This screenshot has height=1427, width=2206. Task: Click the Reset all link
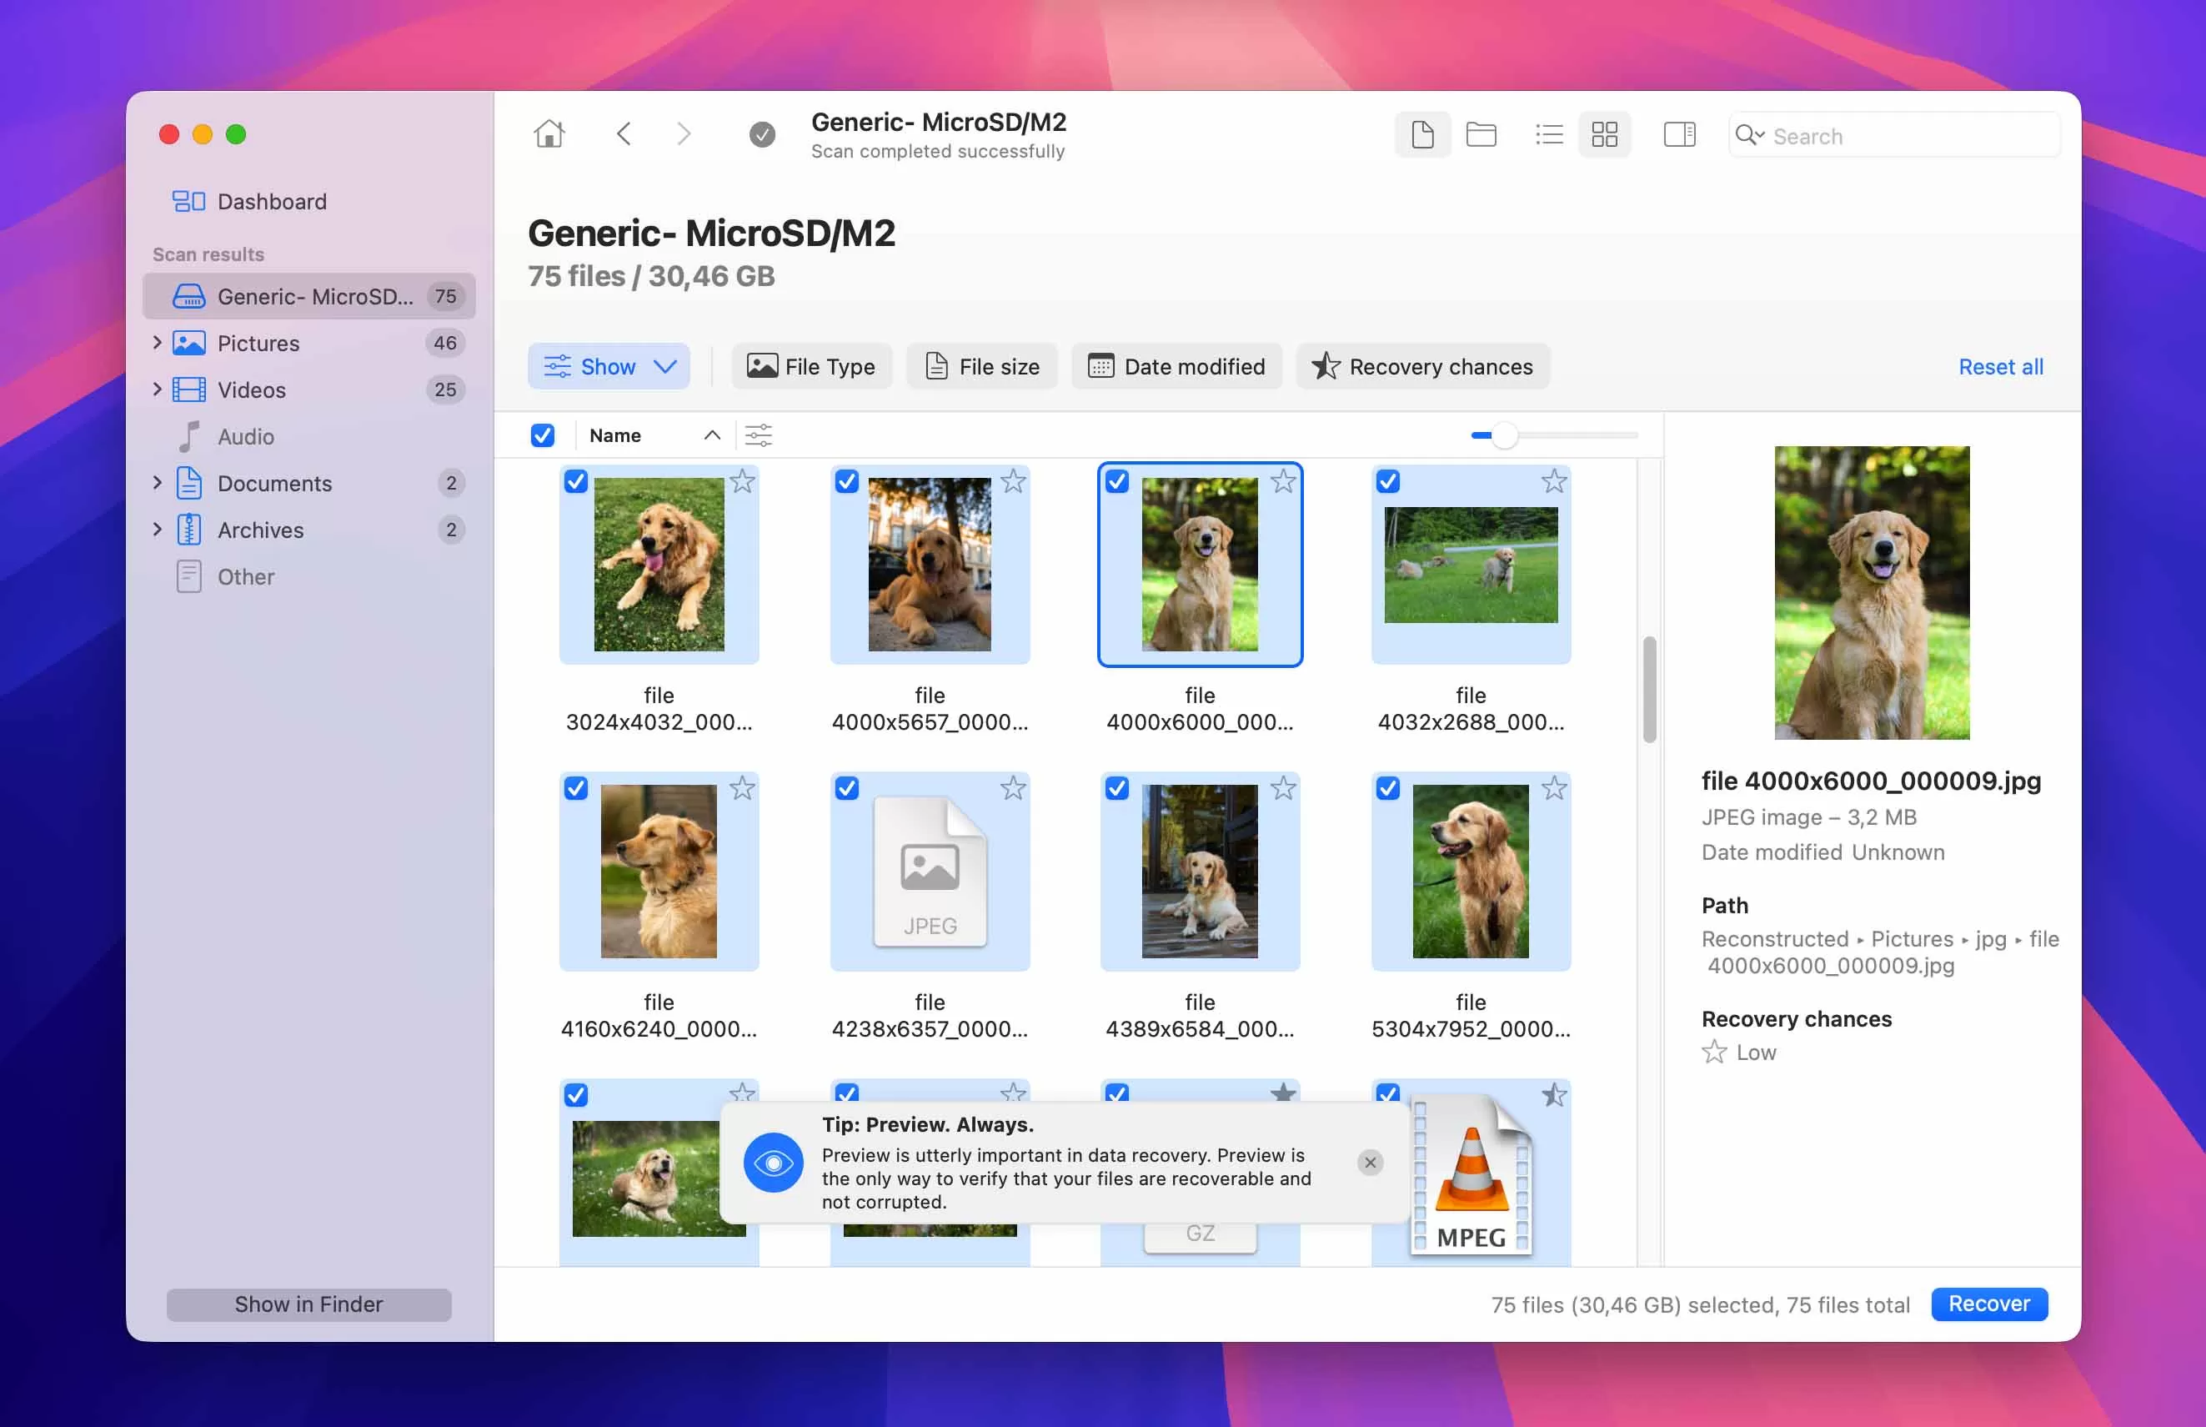coord(2000,367)
